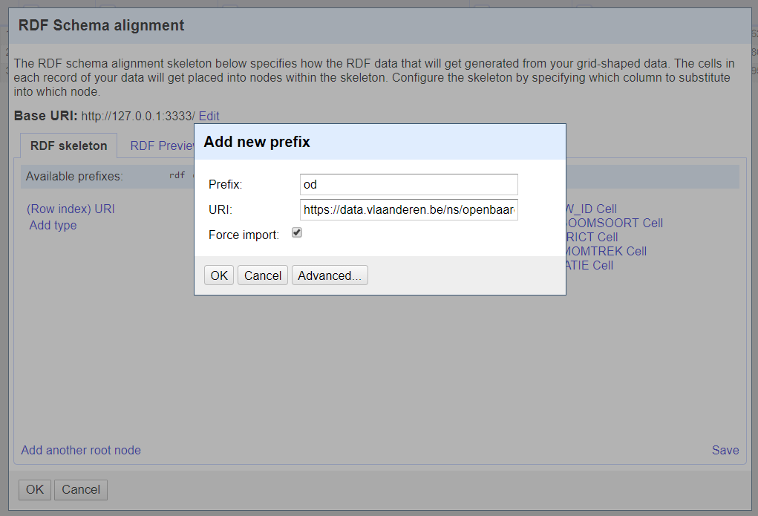Uncheck the Force import checkbox
Viewport: 758px width, 516px height.
click(297, 233)
